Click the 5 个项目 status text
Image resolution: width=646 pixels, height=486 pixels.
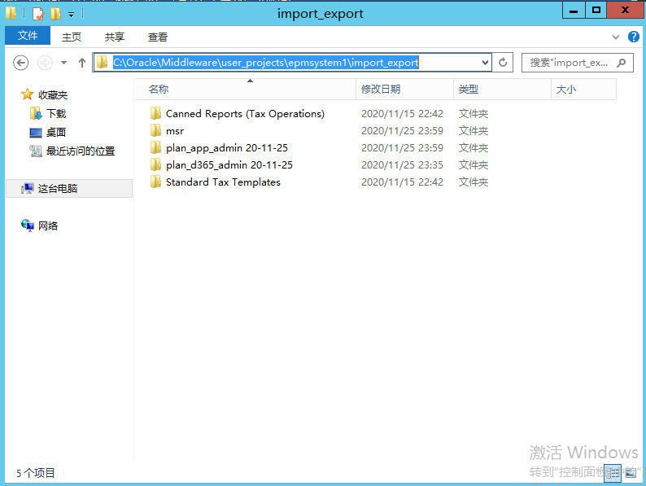coord(36,473)
